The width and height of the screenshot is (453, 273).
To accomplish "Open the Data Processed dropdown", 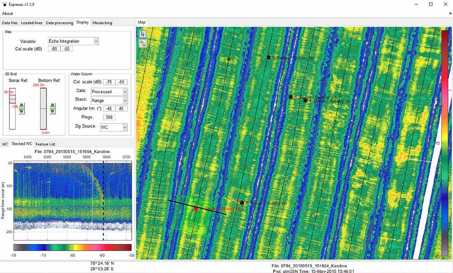I will pos(109,92).
